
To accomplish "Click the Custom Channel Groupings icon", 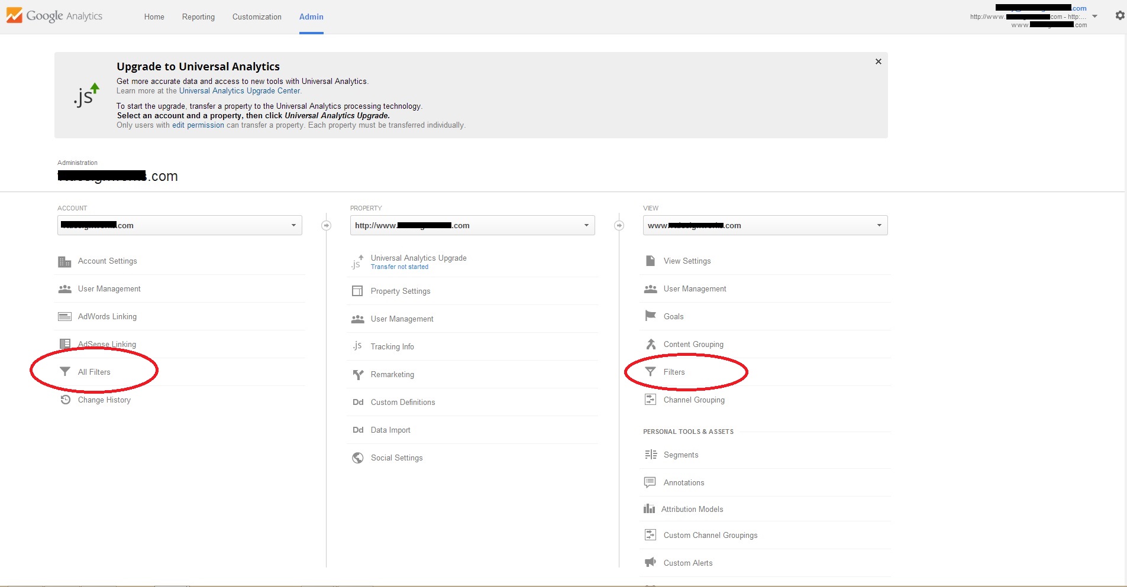I will click(650, 535).
